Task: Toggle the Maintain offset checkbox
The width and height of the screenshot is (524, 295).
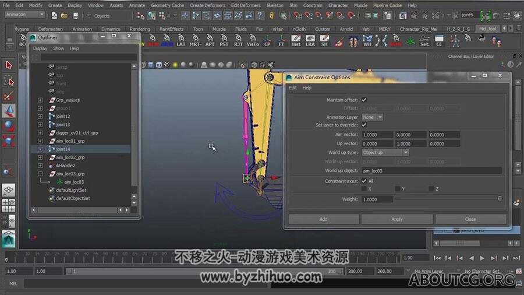Action: [x=364, y=100]
